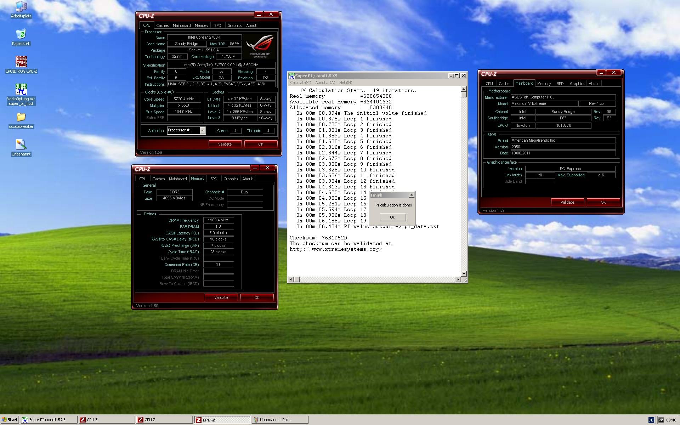680x425 pixels.
Task: Open the Papierkorb recycle bin icon
Action: [21, 38]
